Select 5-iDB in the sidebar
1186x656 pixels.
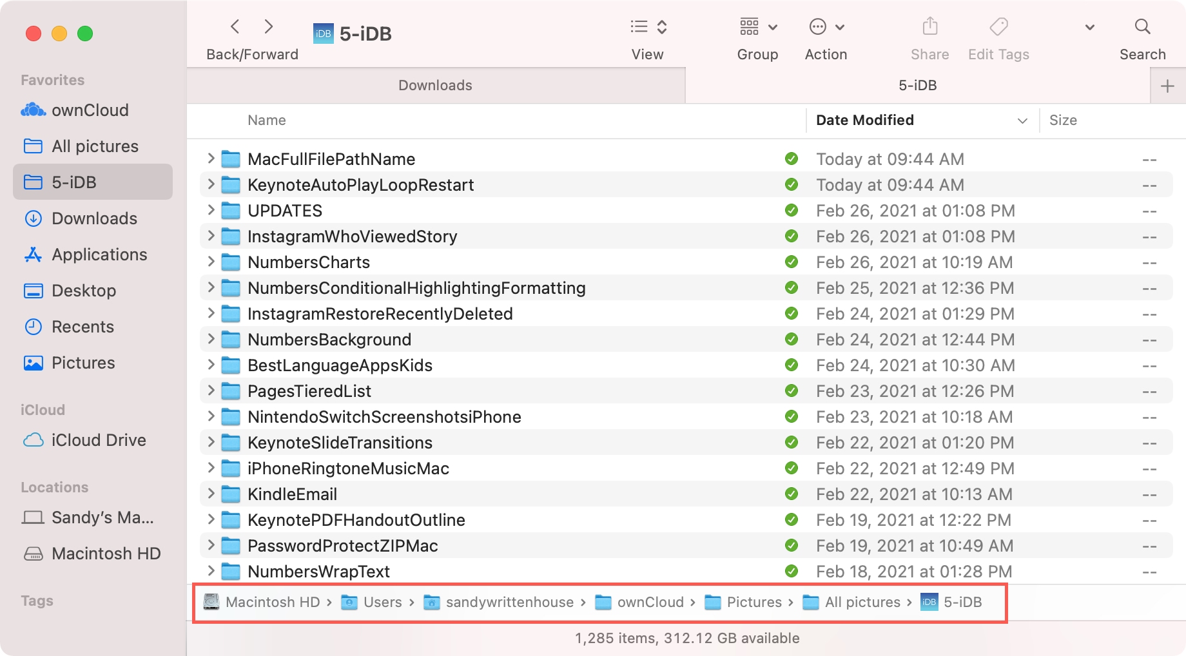tap(93, 182)
